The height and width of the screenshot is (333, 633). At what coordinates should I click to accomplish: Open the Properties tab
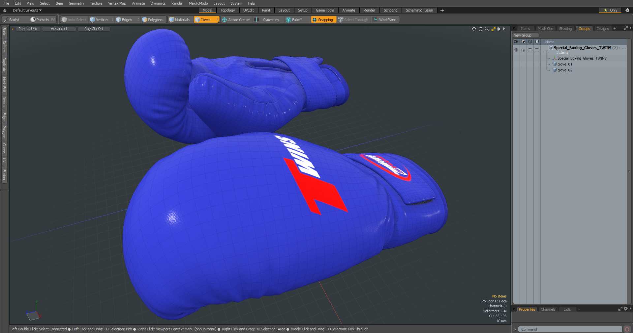click(527, 309)
